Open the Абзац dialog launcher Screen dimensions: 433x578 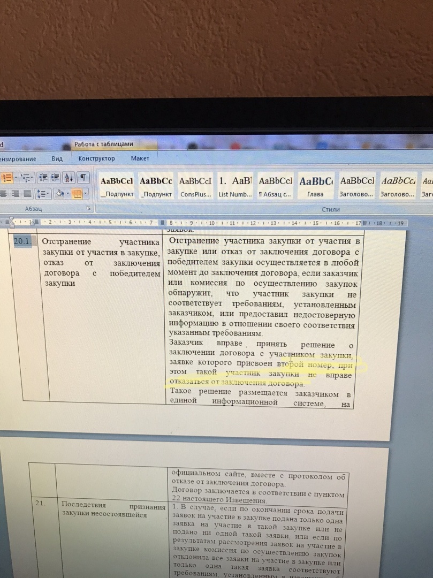tap(89, 208)
